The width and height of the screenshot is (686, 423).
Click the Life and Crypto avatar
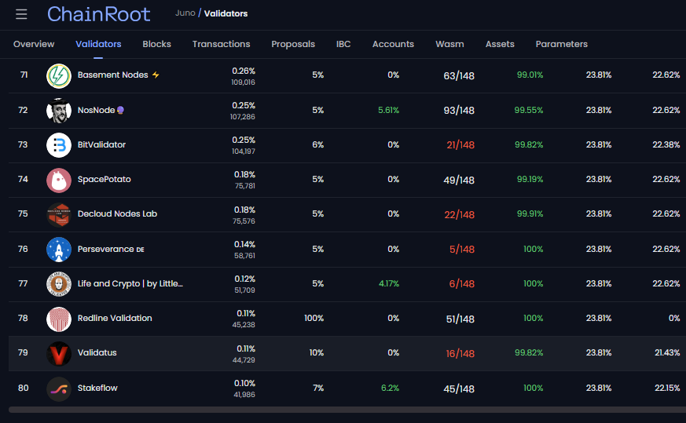point(59,284)
